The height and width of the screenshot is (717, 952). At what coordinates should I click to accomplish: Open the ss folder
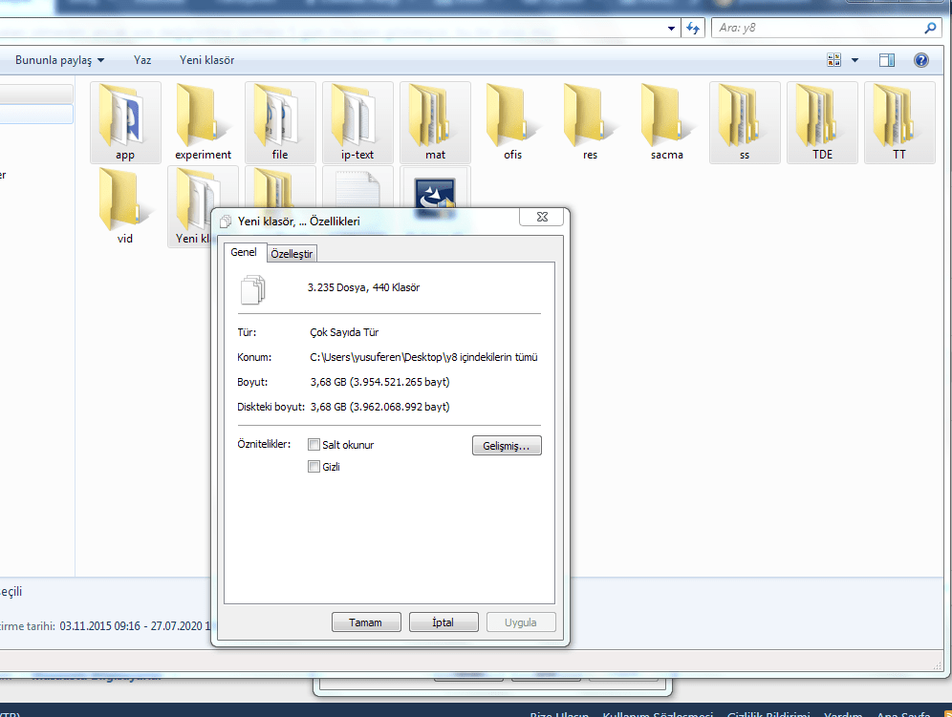745,122
